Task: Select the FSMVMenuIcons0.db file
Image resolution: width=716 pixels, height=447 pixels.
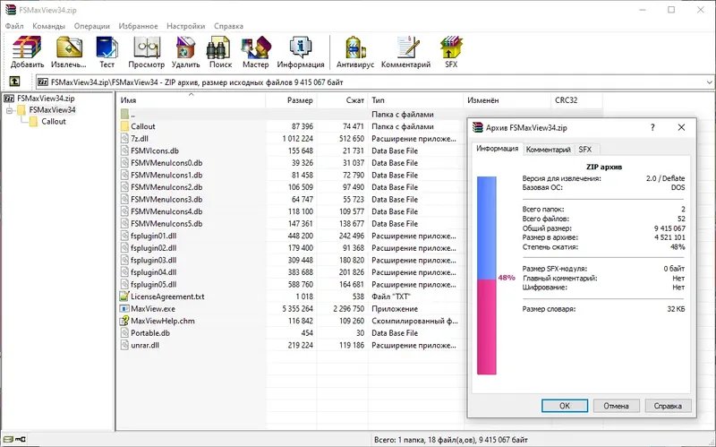Action: click(166, 163)
